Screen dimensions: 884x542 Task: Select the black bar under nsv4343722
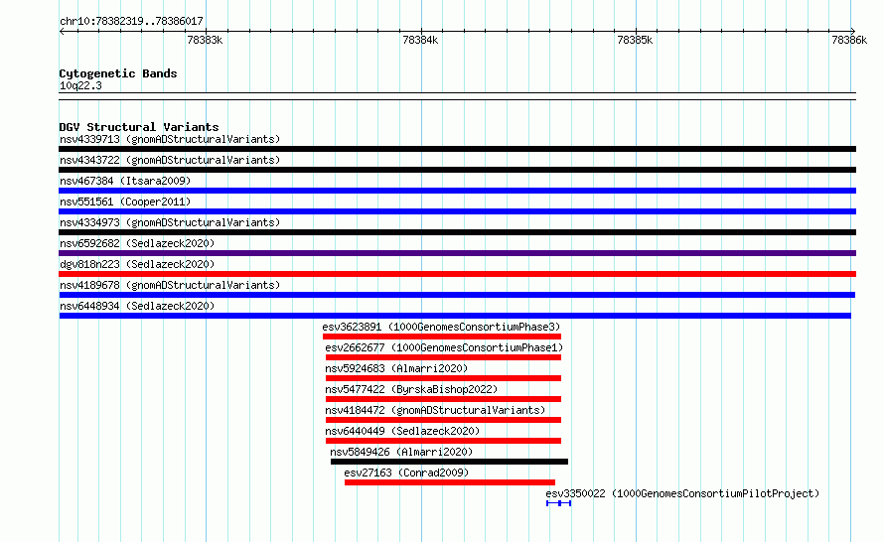pos(457,170)
